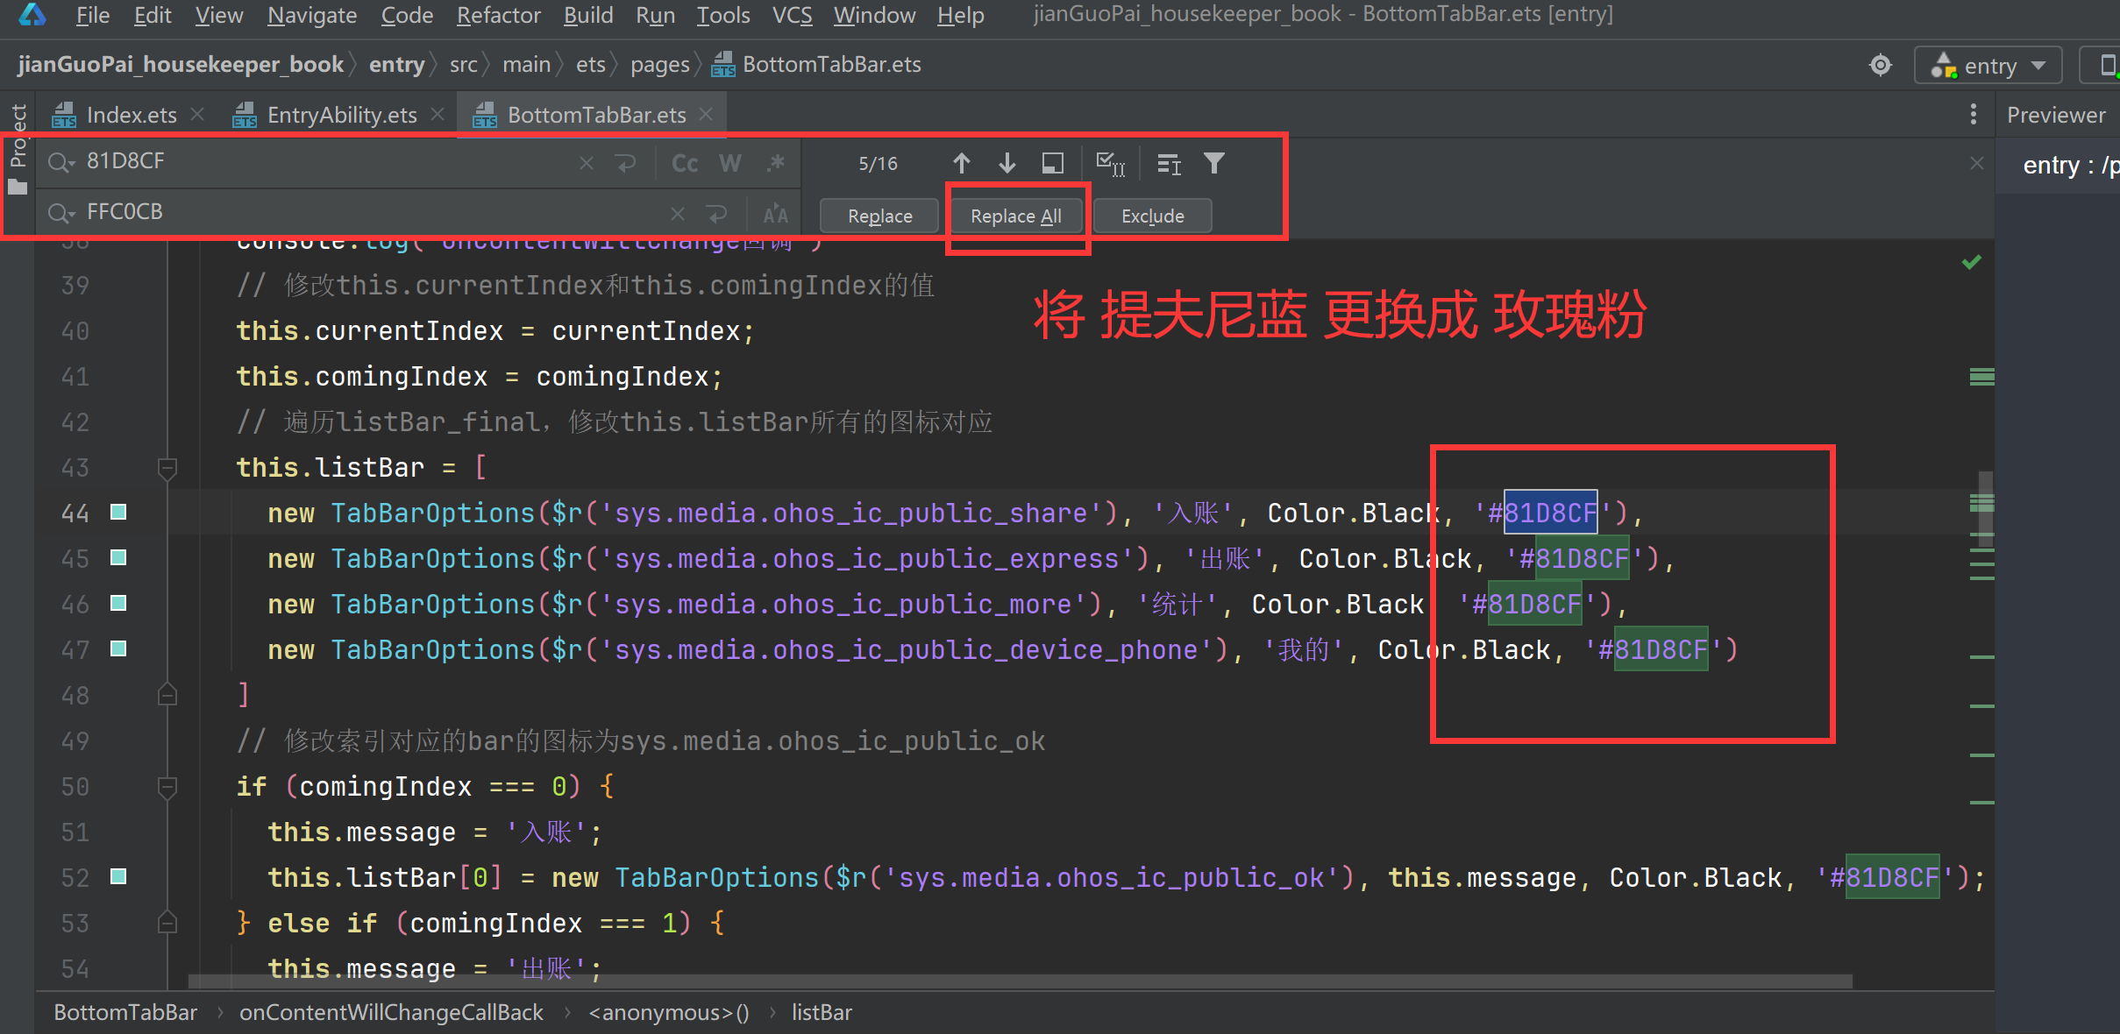Open the Navigate menu
The width and height of the screenshot is (2120, 1034).
click(312, 15)
